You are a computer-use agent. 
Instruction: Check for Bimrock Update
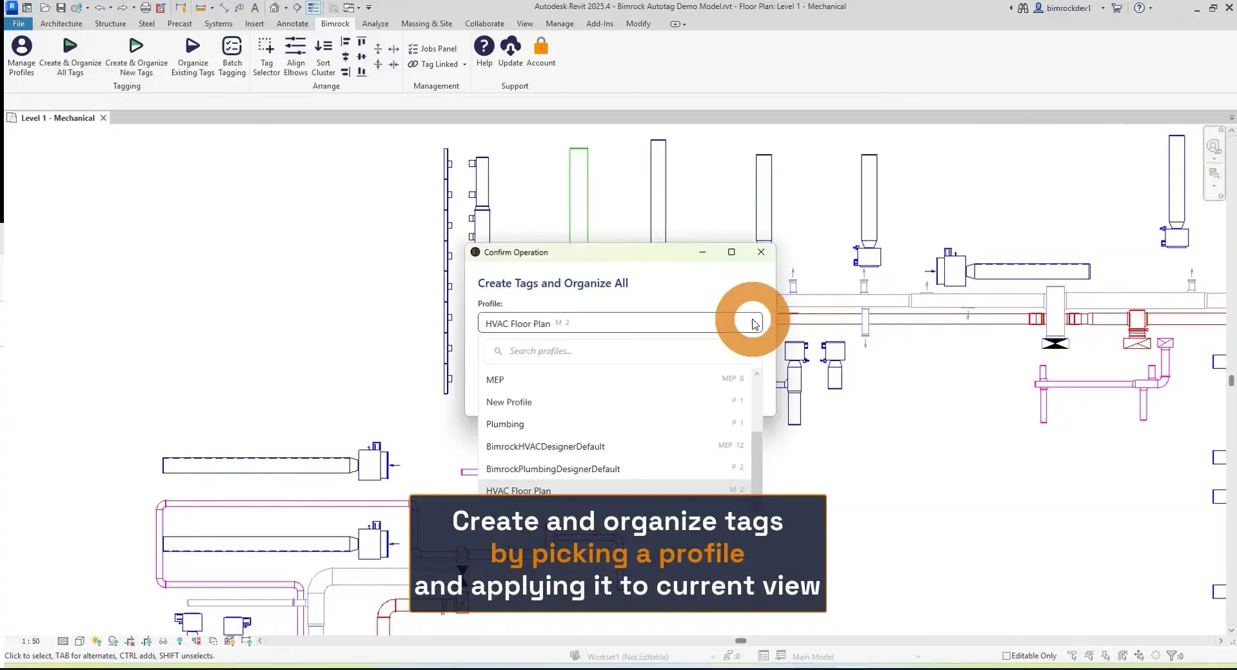coord(510,52)
